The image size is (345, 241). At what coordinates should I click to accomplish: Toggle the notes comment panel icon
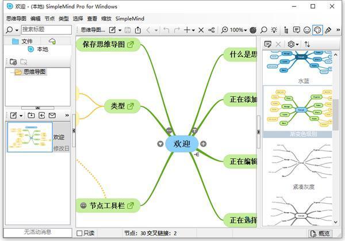pos(296,30)
